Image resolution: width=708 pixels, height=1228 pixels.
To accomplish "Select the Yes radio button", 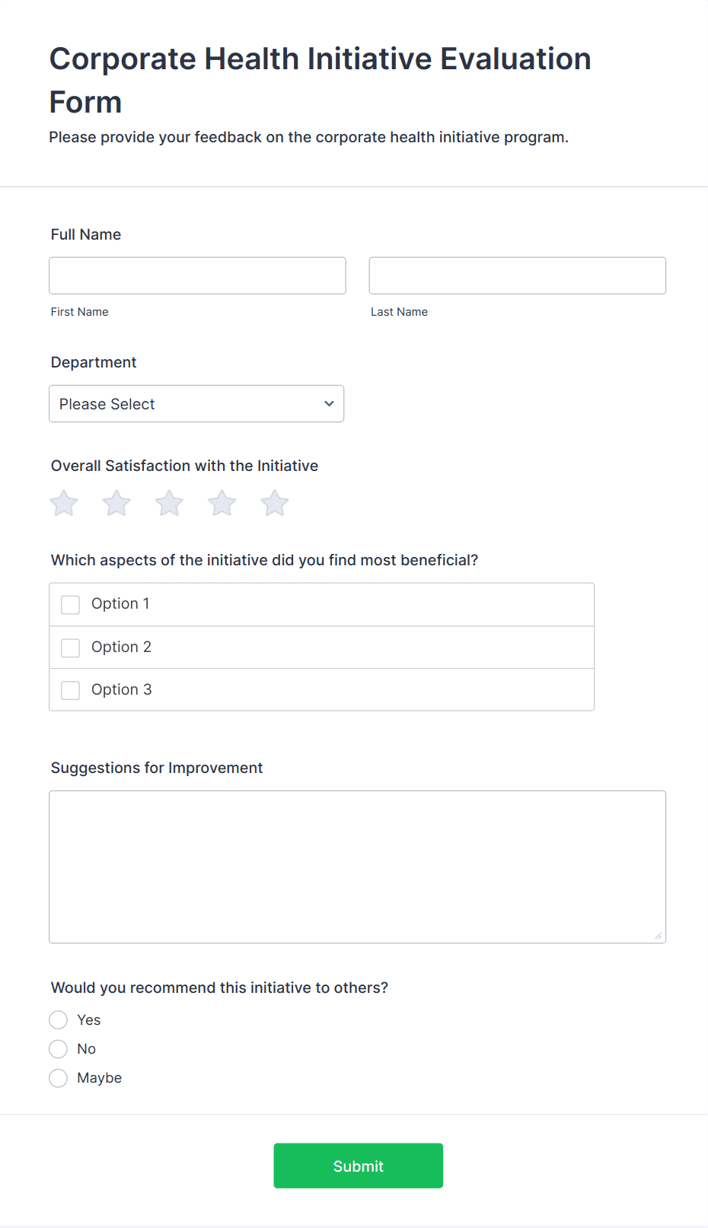I will tap(59, 1020).
